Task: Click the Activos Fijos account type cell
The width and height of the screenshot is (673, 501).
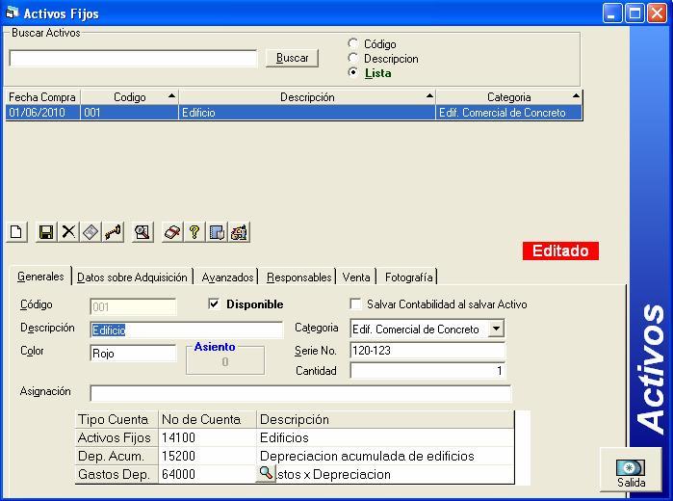Action: click(x=116, y=437)
